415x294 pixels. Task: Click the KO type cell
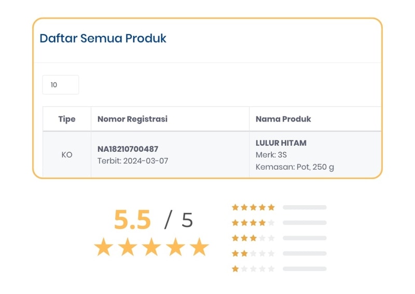67,155
